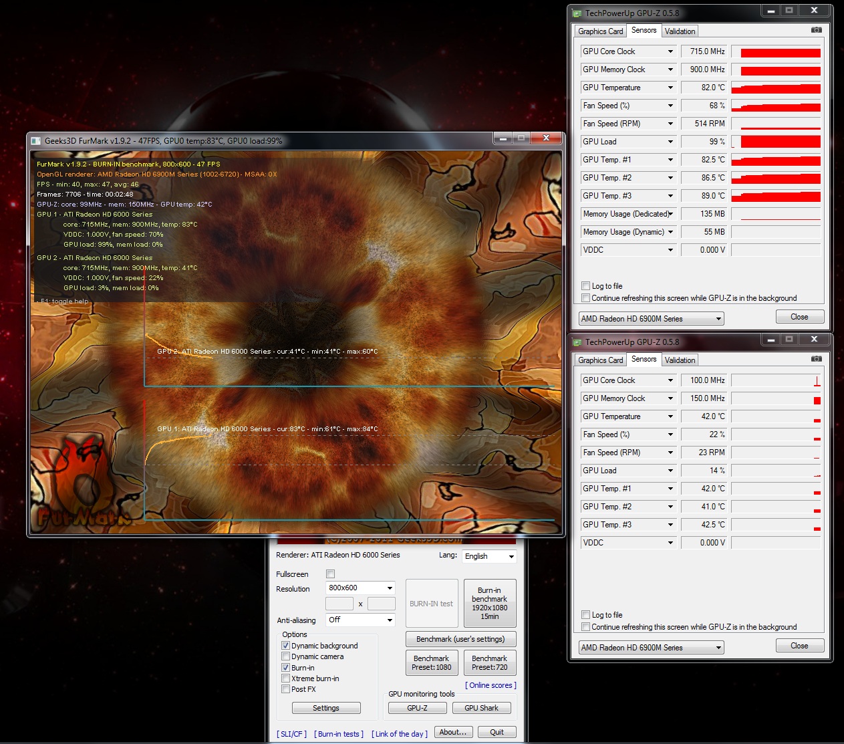Open Validation tab in top GPU-Z window

tap(680, 31)
